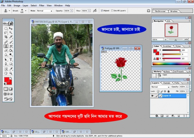Click the toolbox foreground color swatch

coord(7,80)
